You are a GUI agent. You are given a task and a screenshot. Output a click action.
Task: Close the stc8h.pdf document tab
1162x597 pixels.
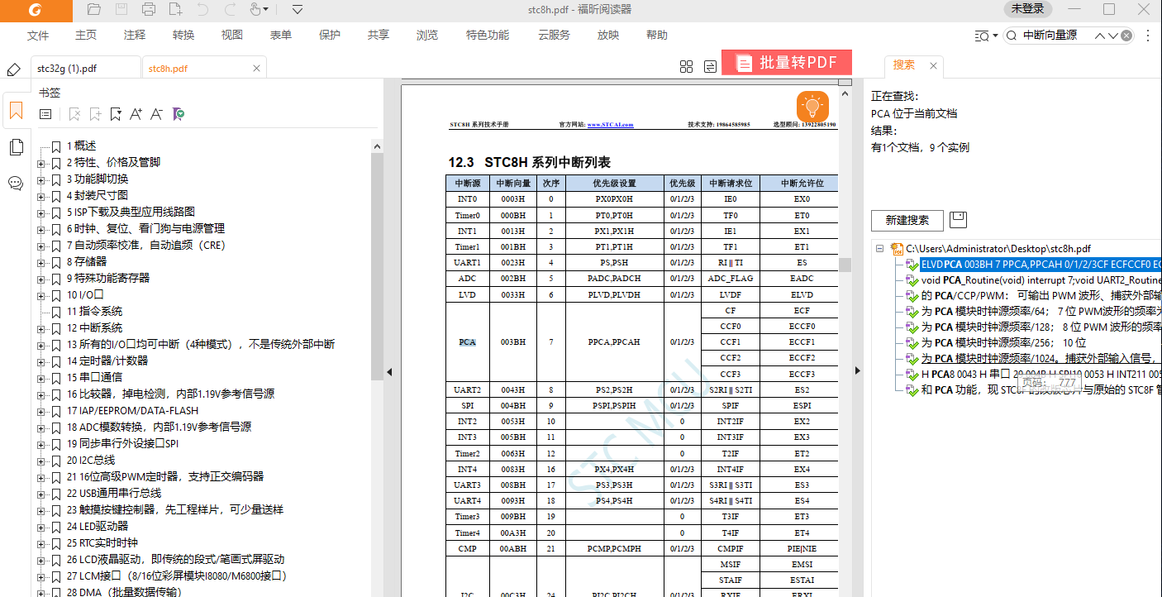pyautogui.click(x=256, y=69)
